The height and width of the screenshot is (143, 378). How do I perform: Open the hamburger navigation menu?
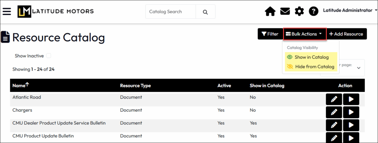pos(7,11)
